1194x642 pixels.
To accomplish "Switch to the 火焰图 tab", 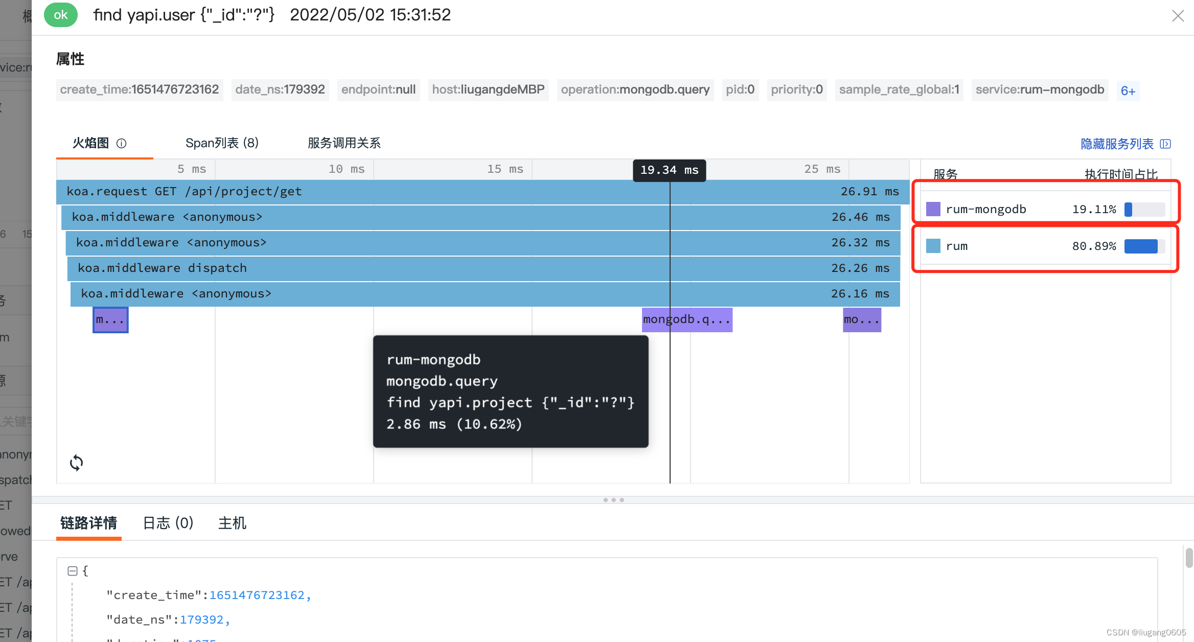I will [x=91, y=143].
